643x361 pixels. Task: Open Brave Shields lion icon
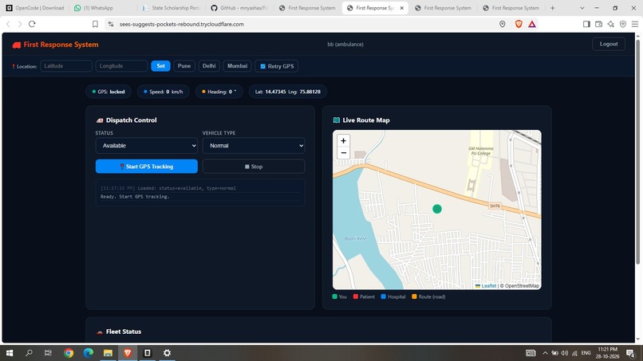click(519, 24)
